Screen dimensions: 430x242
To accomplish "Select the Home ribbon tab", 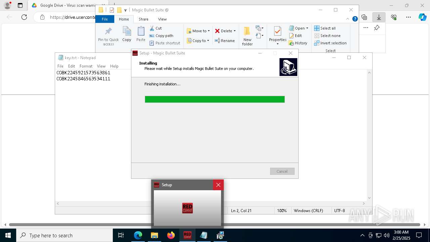I will pos(124,19).
